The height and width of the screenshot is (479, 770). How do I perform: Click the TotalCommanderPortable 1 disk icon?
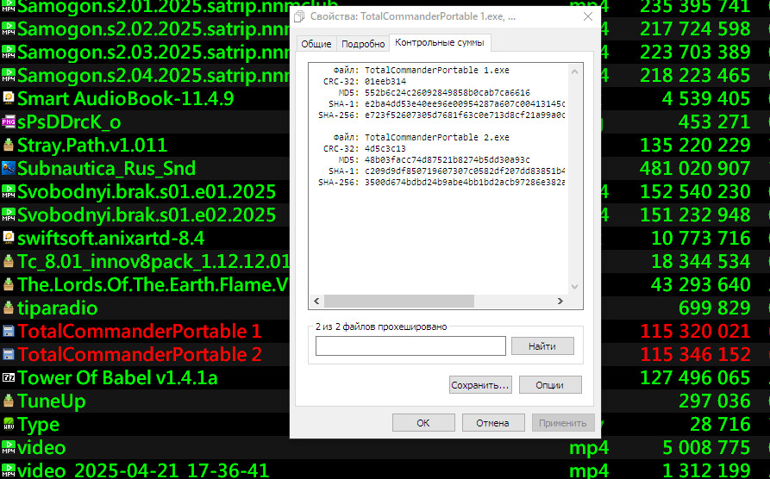[x=9, y=331]
